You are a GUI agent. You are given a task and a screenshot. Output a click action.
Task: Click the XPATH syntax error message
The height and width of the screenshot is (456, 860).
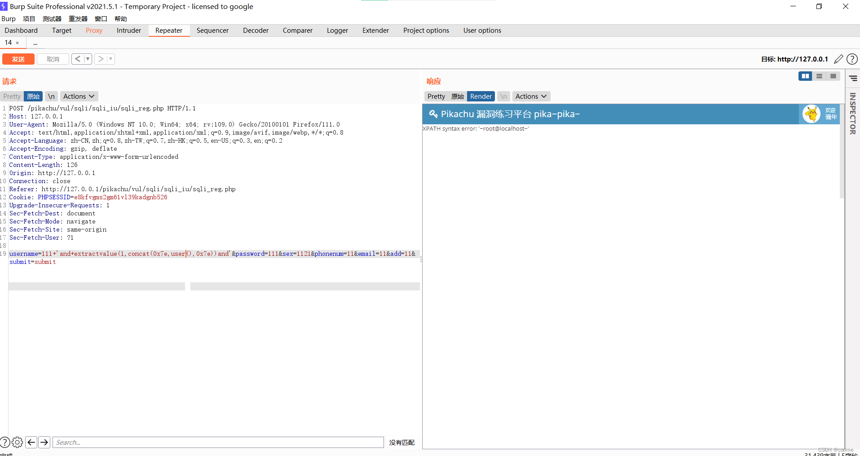pos(476,129)
